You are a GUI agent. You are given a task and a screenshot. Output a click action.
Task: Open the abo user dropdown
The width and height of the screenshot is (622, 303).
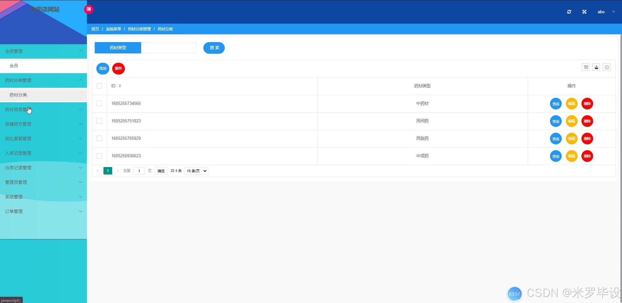tap(606, 12)
